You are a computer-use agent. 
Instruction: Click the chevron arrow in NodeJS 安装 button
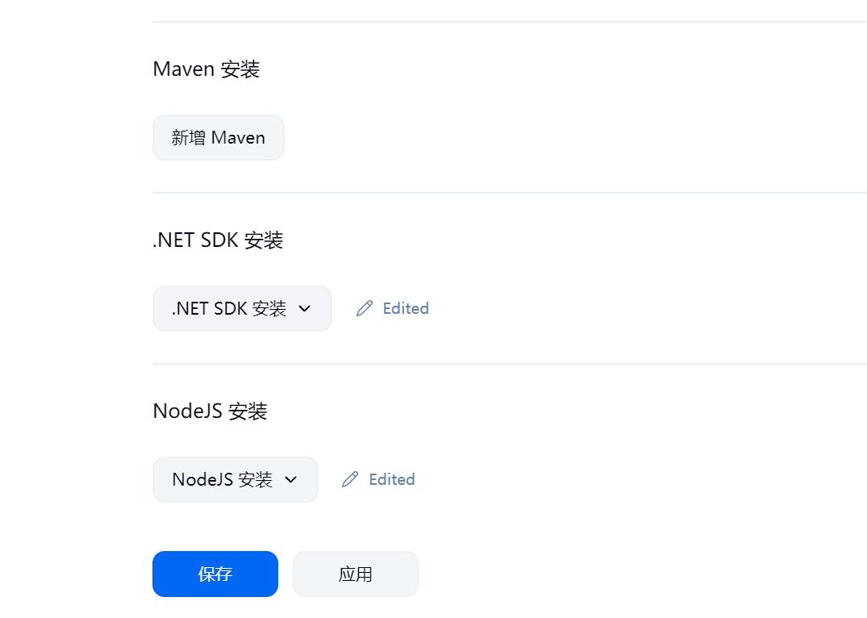tap(291, 480)
